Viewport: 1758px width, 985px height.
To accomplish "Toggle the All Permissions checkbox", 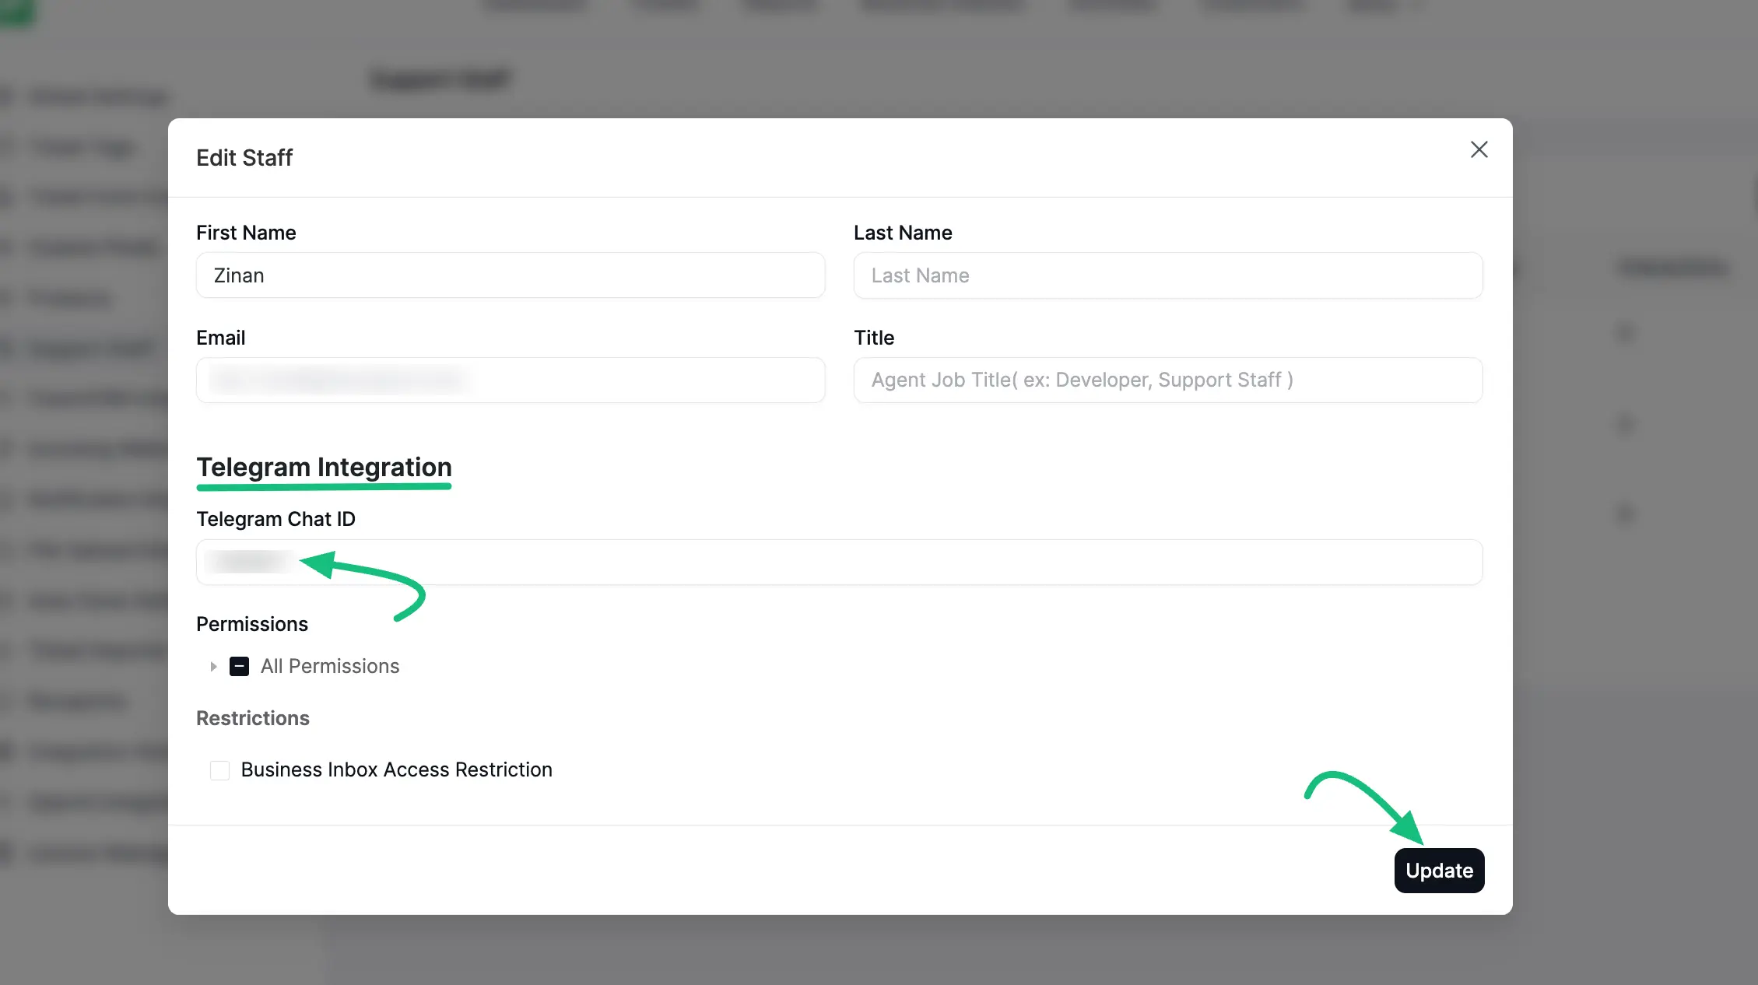I will [240, 666].
